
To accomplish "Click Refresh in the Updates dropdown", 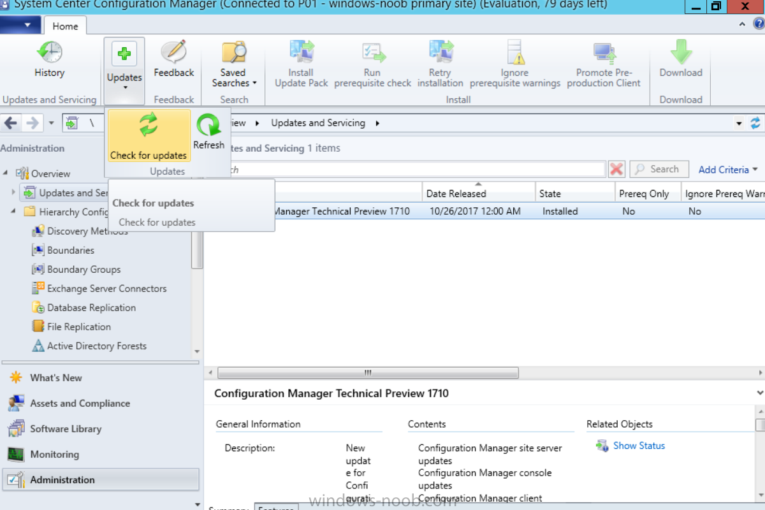I will [x=208, y=131].
